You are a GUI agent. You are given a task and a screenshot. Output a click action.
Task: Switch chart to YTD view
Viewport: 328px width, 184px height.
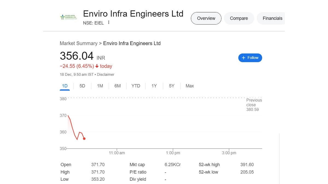click(136, 86)
